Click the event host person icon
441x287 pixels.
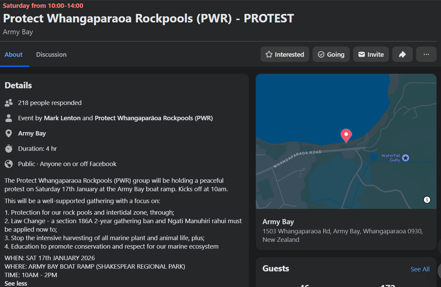[x=9, y=118]
